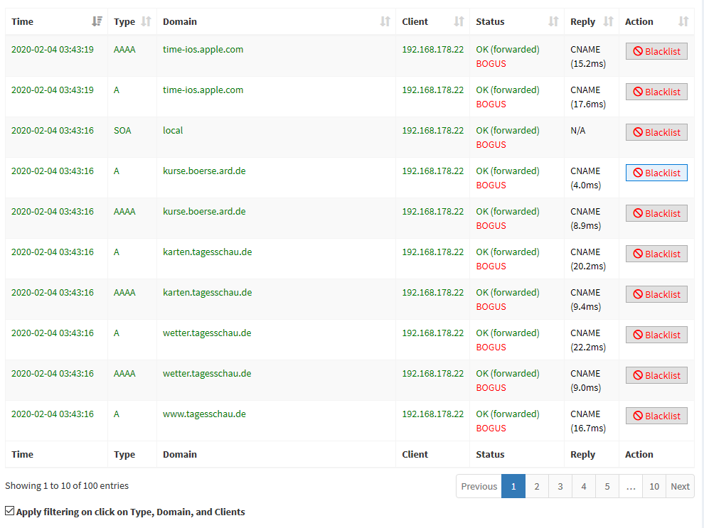This screenshot has height=528, width=704.
Task: Toggle Apply filtering on click checkbox
Action: tap(9, 510)
